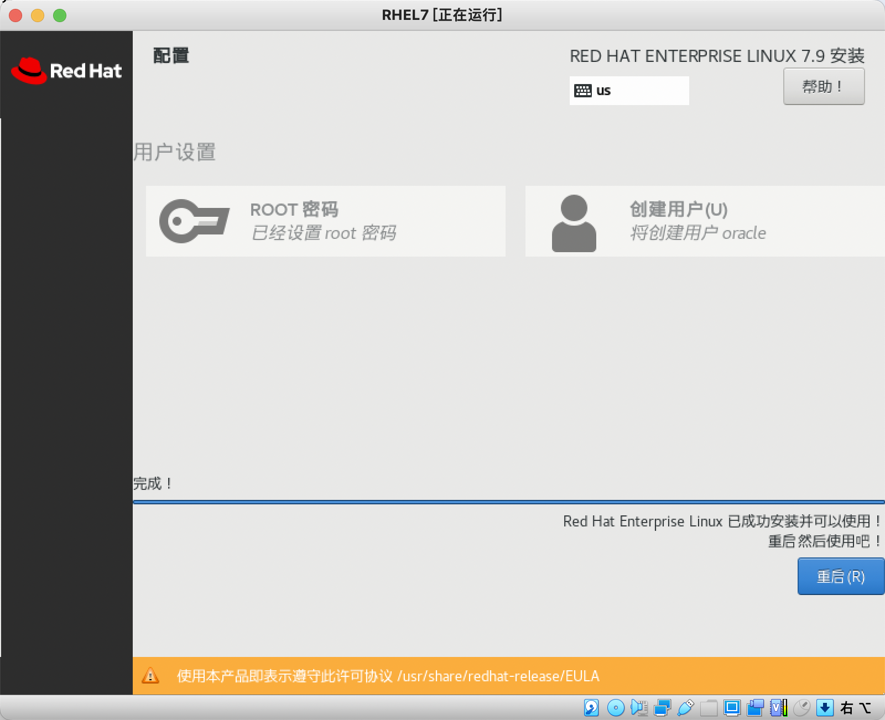Click the 配置 heading
This screenshot has width=885, height=720.
click(x=171, y=55)
